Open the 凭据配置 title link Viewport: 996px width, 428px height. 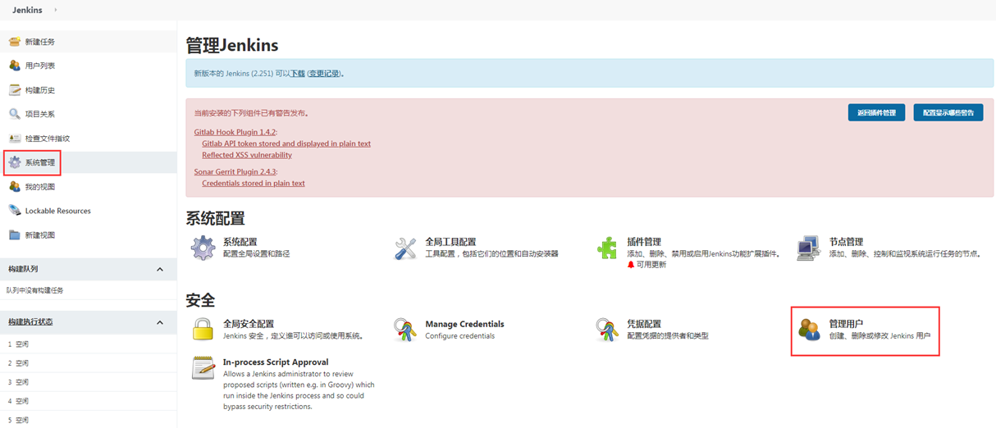click(644, 324)
